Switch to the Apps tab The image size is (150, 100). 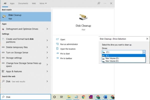[12, 3]
